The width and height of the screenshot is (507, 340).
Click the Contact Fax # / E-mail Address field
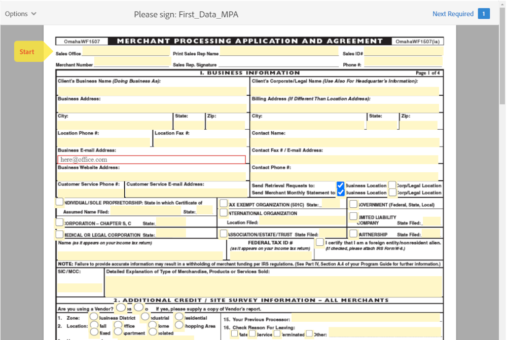point(344,159)
